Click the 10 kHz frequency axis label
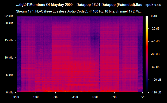Screen dimensions: 167x103 9,57
